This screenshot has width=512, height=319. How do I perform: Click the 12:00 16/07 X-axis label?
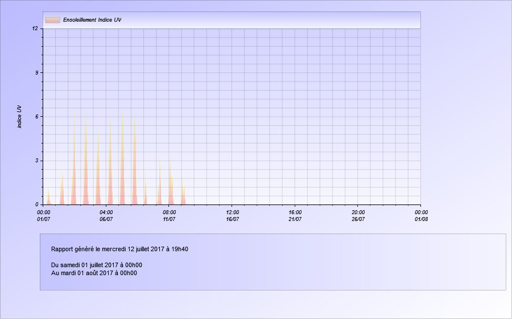232,215
